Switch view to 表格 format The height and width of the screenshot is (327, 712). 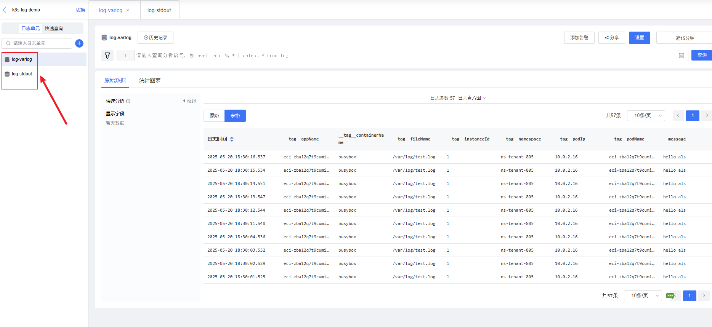[x=235, y=116]
